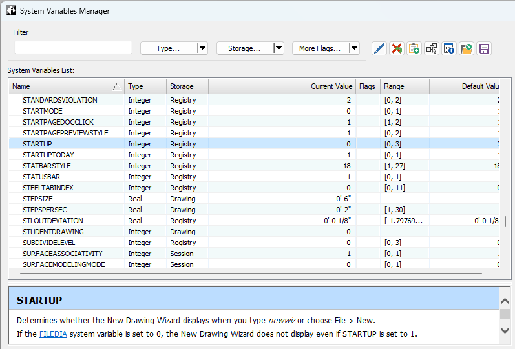The image size is (515, 349).
Task: Select the STATUSBAR variable
Action: pos(41,177)
